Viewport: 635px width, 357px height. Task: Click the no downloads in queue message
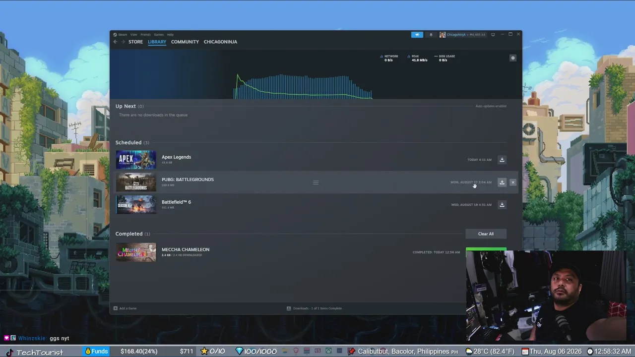[153, 115]
